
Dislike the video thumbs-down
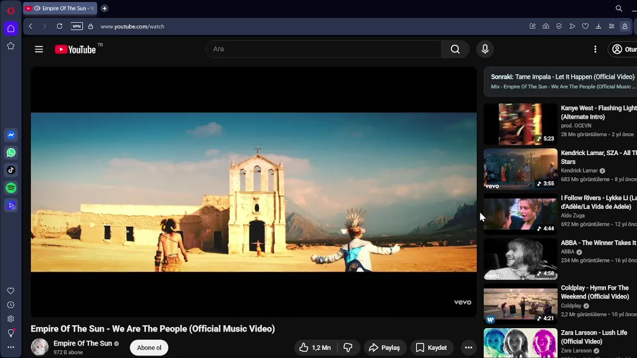[348, 348]
